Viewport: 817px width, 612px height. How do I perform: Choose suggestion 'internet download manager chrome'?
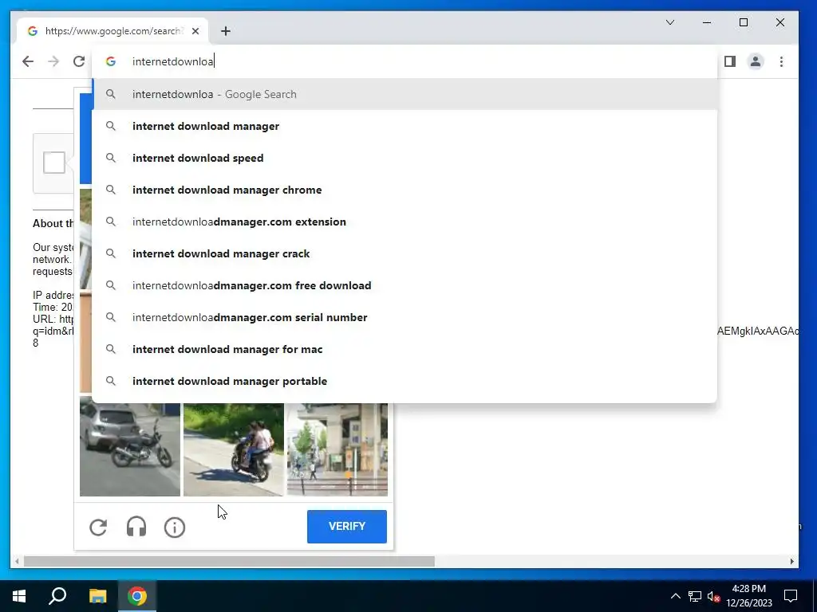point(405,190)
